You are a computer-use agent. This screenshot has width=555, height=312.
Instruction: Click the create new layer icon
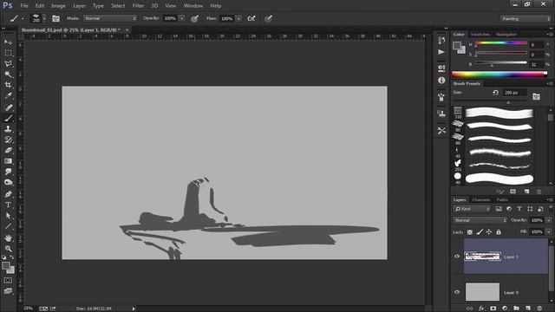[x=528, y=309]
